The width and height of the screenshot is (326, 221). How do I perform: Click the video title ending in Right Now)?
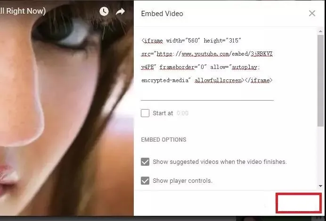point(23,11)
